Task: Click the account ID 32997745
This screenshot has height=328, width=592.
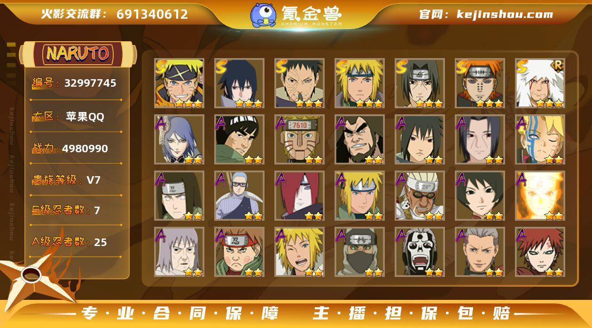Action: pos(90,83)
